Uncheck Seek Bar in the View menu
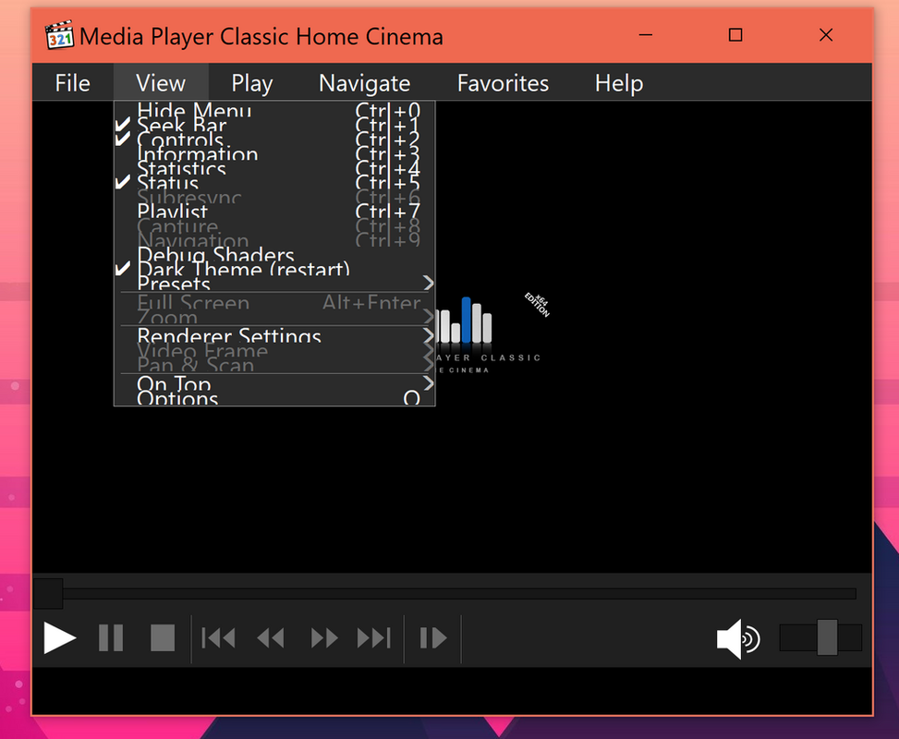 274,125
